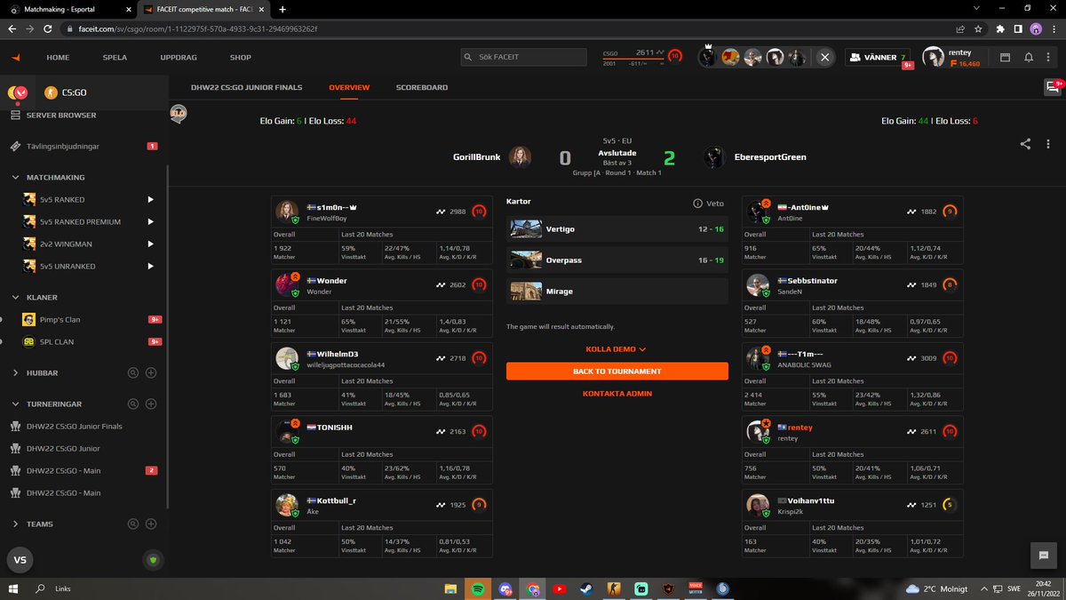Click the Sök FACEIT search field
Screen dimensions: 1066x600
point(524,57)
